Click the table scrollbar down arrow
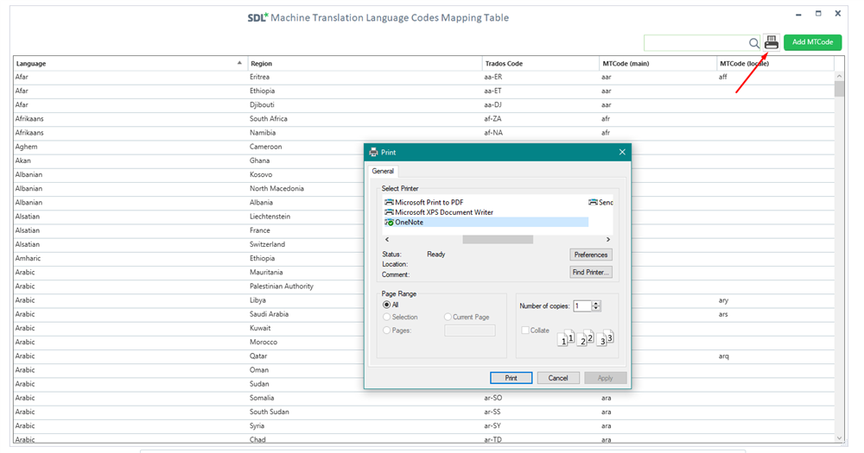The image size is (864, 453). [x=839, y=438]
